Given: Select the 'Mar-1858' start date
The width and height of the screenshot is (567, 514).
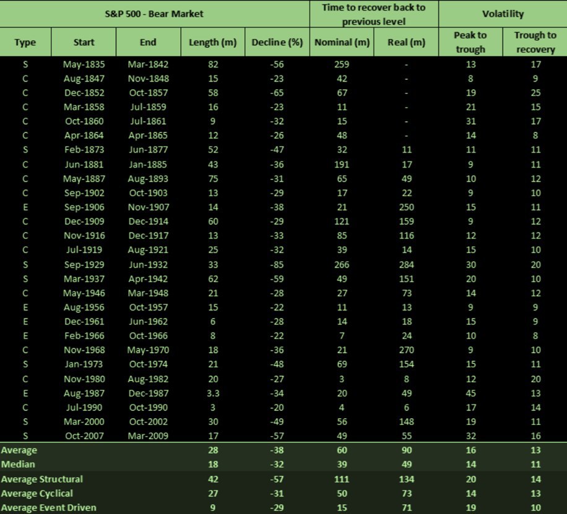Looking at the screenshot, I should (84, 107).
